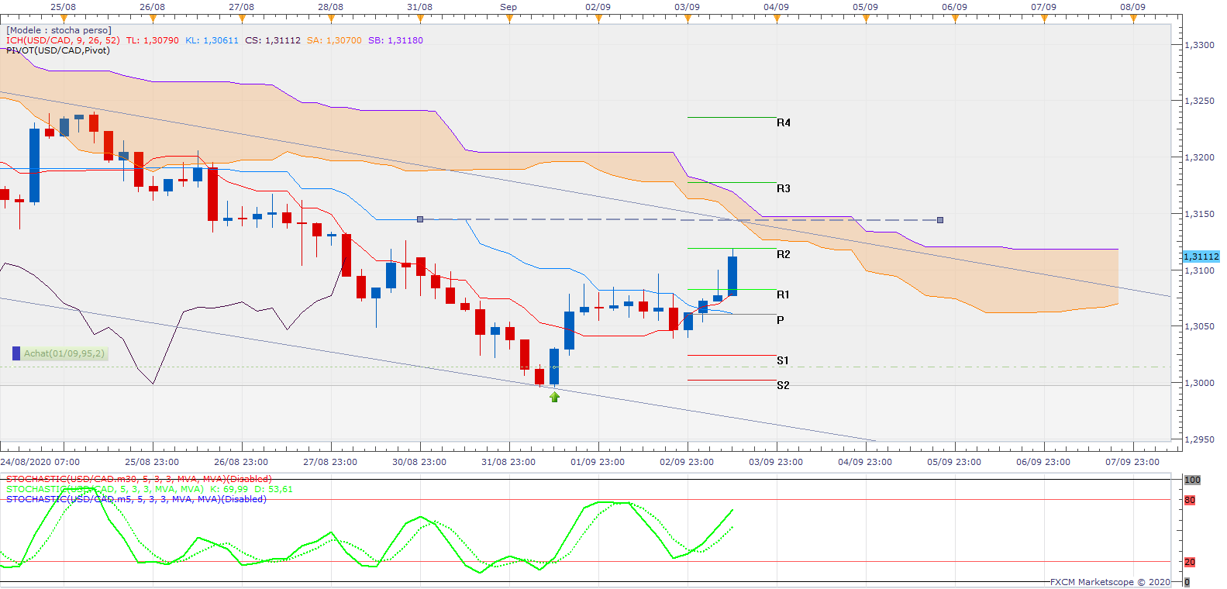Image resolution: width=1227 pixels, height=589 pixels.
Task: Click the D: 53,61 stochastic value
Action: point(274,489)
